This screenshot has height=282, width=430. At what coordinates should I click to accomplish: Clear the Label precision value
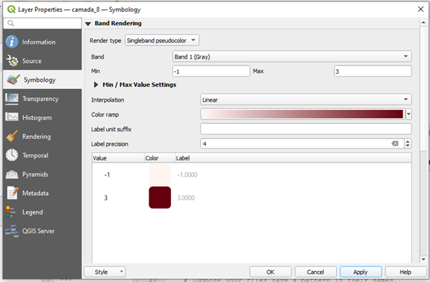tap(395, 144)
